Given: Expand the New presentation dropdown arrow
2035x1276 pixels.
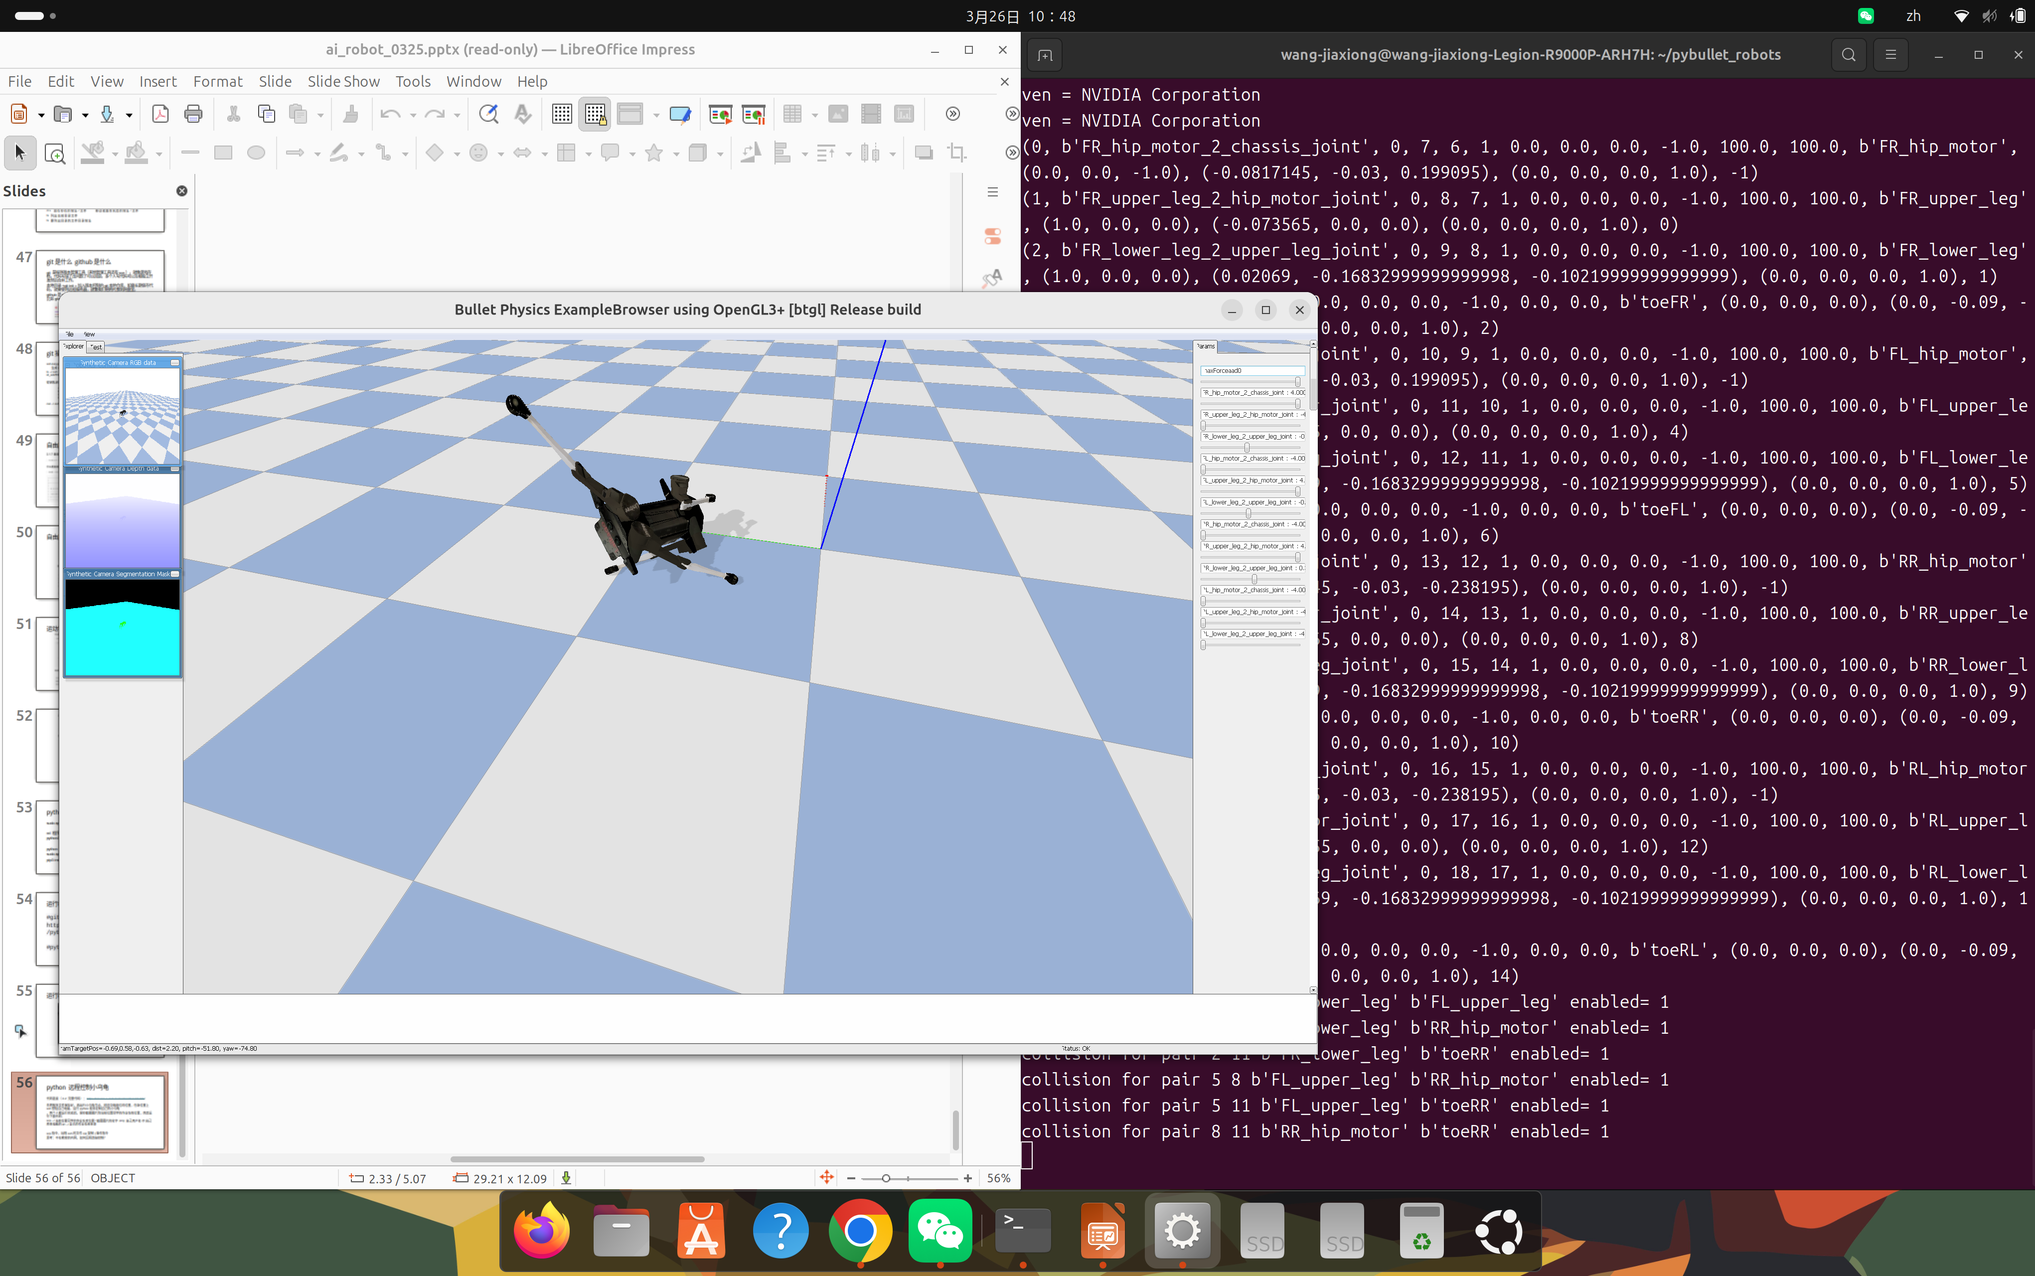Looking at the screenshot, I should [x=40, y=115].
